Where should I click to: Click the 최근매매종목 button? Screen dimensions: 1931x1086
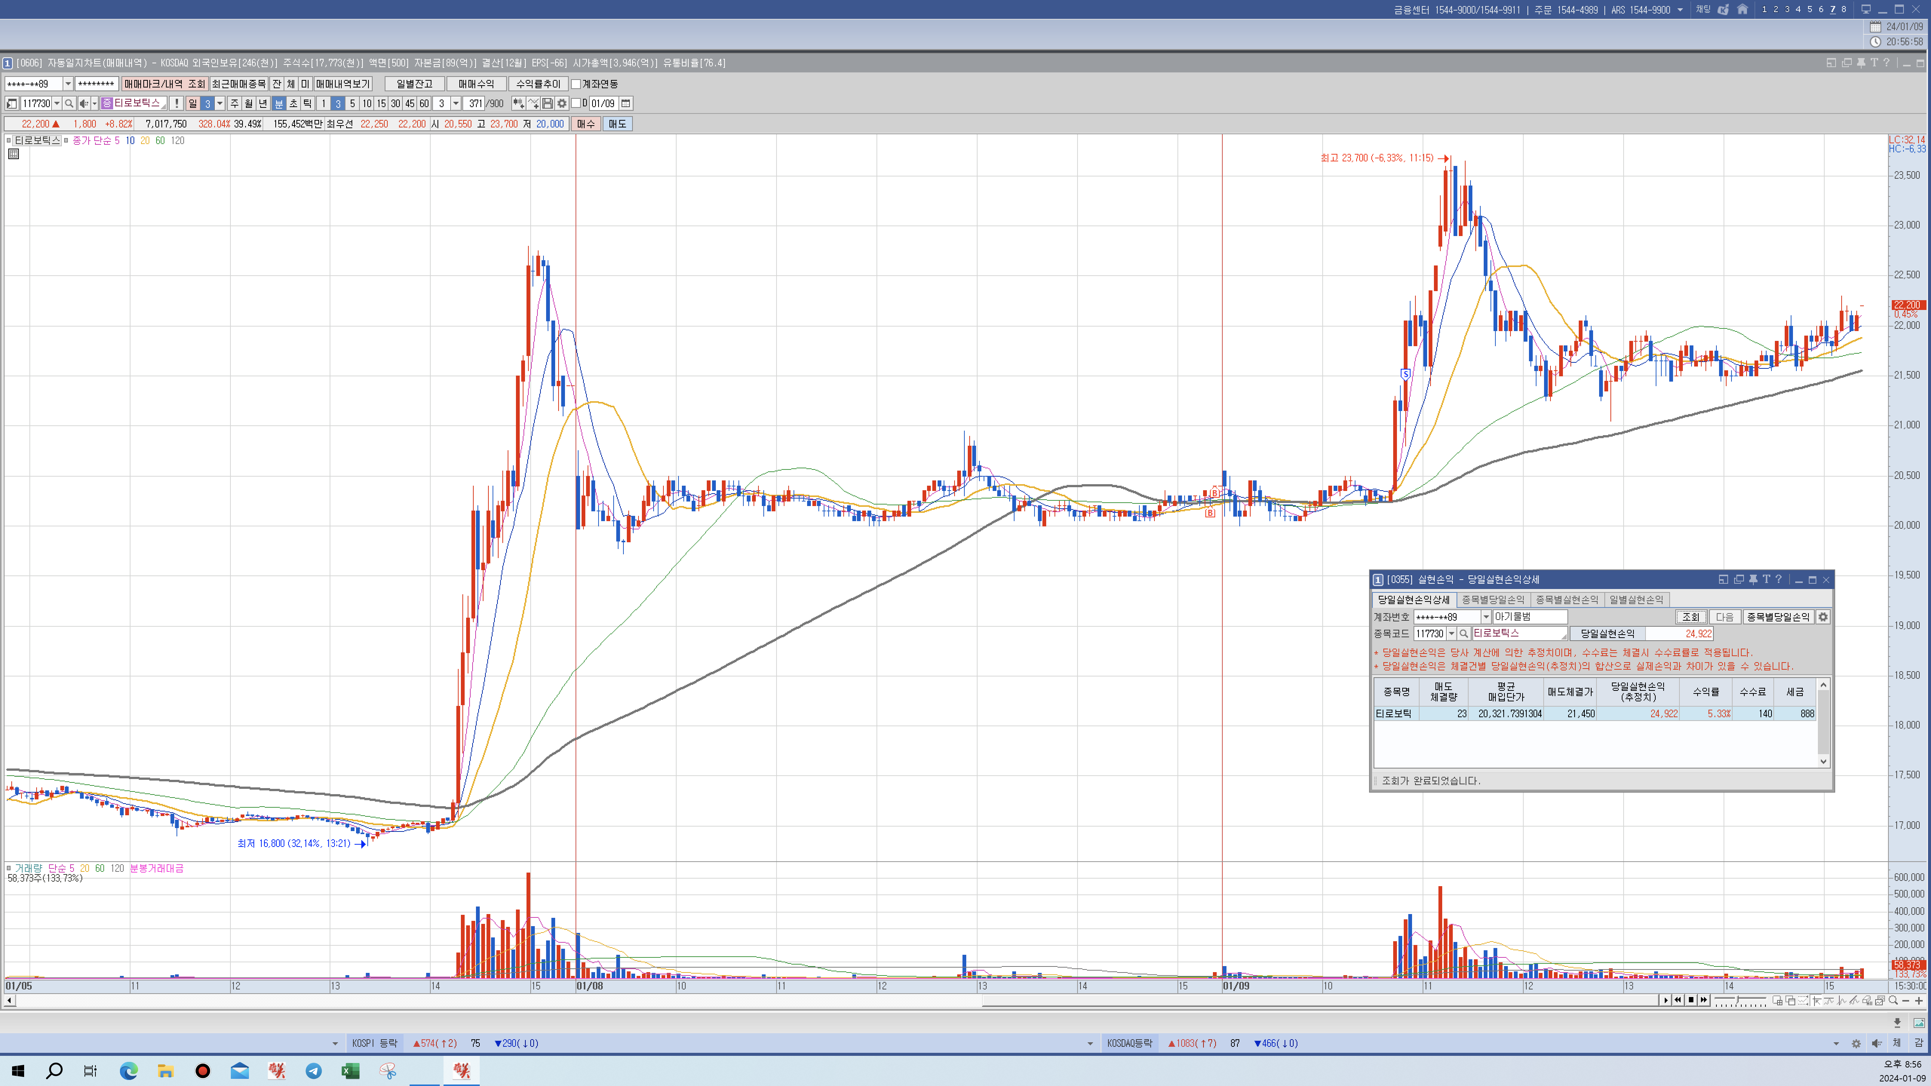coord(238,84)
